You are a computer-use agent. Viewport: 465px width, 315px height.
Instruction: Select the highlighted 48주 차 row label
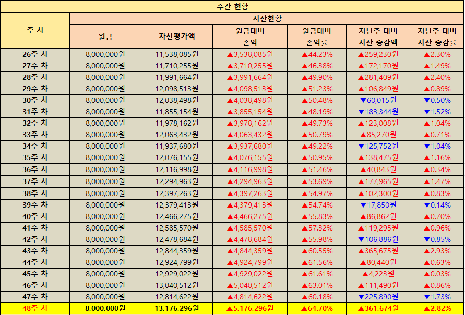tap(35, 309)
